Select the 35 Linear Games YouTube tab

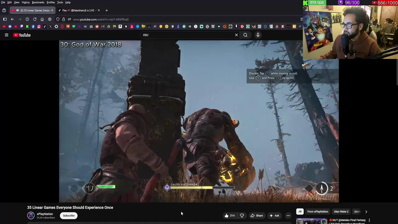33,10
